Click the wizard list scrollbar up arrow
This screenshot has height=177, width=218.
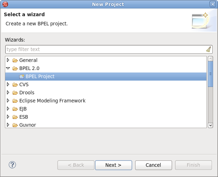(x=210, y=58)
